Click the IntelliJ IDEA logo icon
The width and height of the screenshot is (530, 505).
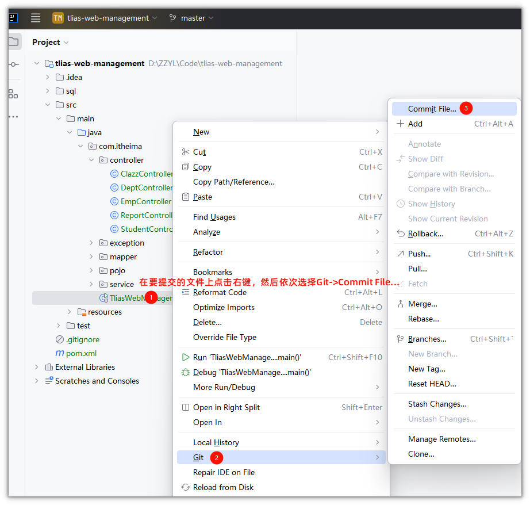13,18
